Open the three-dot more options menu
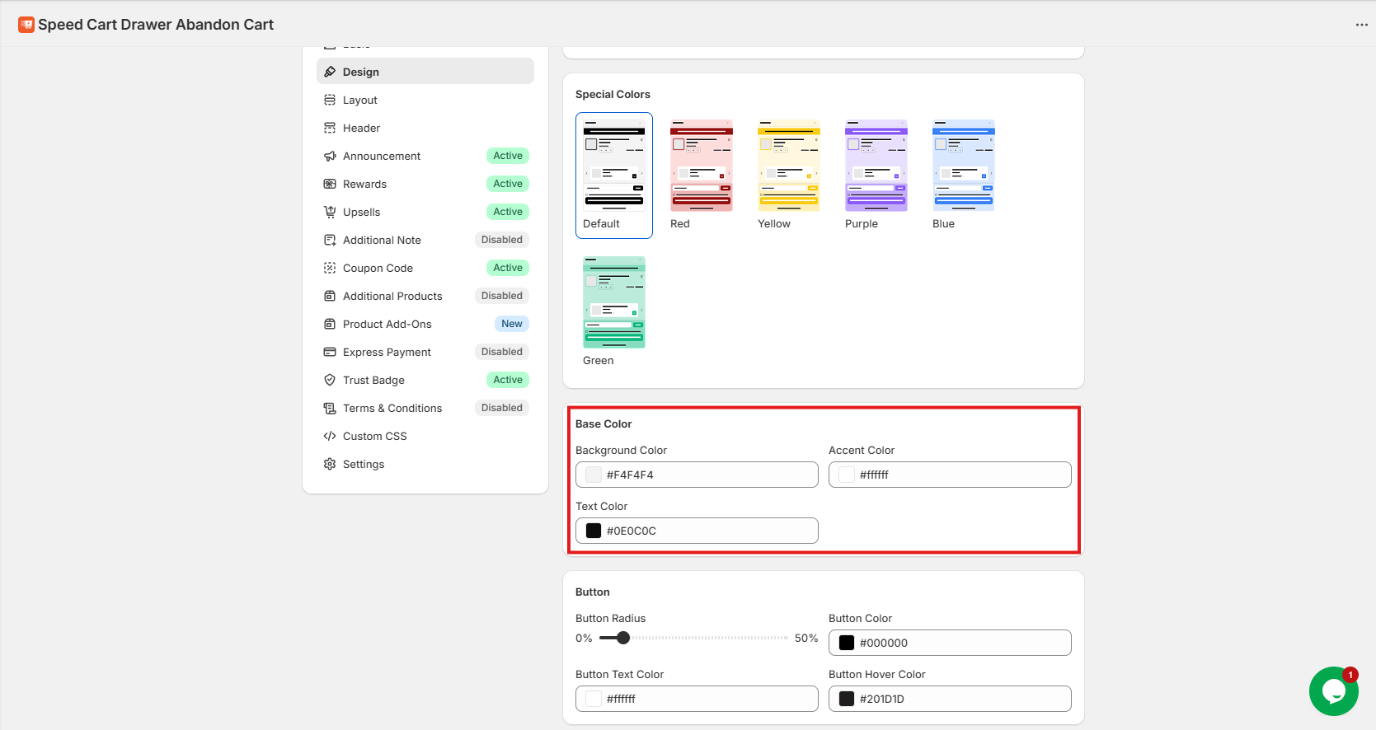Screen dimensions: 1376x730 tap(1361, 25)
